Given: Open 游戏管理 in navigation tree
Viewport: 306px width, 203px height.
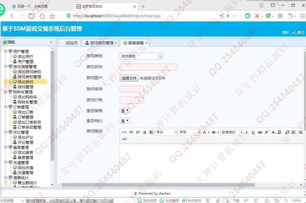Looking at the screenshot, I should pyautogui.click(x=25, y=87).
